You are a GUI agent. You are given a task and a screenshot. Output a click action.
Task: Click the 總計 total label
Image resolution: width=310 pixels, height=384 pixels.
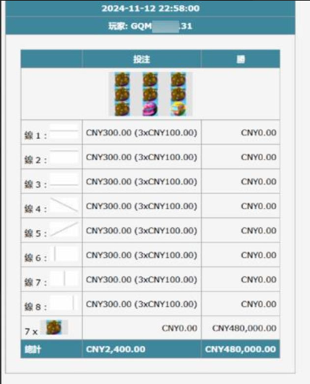tap(33, 349)
